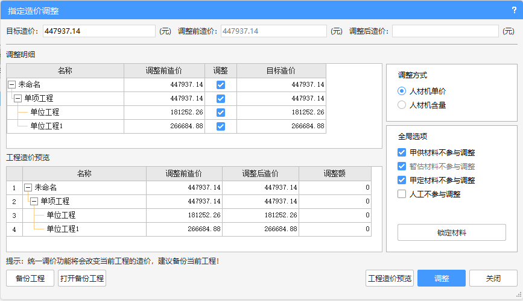The image size is (523, 301).
Task: Click 打开备份工程 button
Action: click(82, 278)
